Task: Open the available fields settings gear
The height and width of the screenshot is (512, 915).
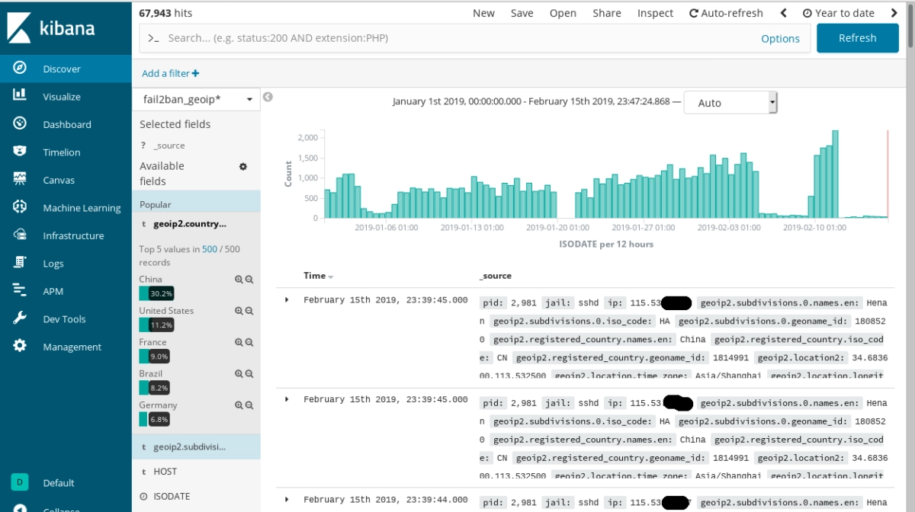Action: (243, 166)
